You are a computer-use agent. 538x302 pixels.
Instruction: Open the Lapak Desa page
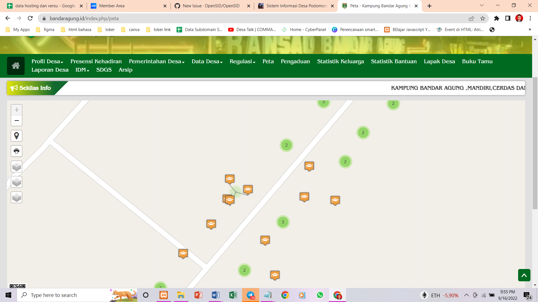pyautogui.click(x=439, y=61)
